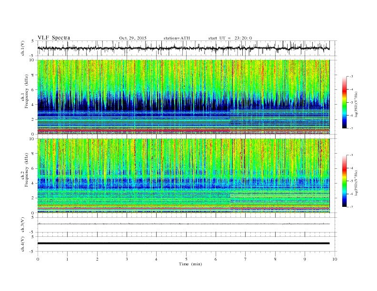Click the -3 value on ch.1 colorbar
The width and height of the screenshot is (377, 291).
(351, 77)
